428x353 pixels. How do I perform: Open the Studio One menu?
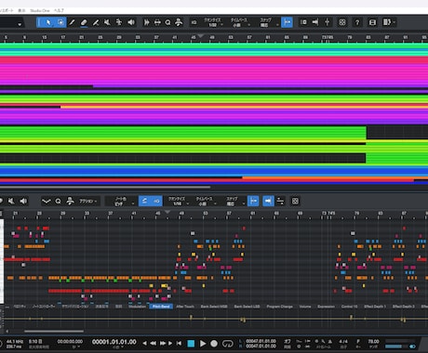pyautogui.click(x=40, y=10)
